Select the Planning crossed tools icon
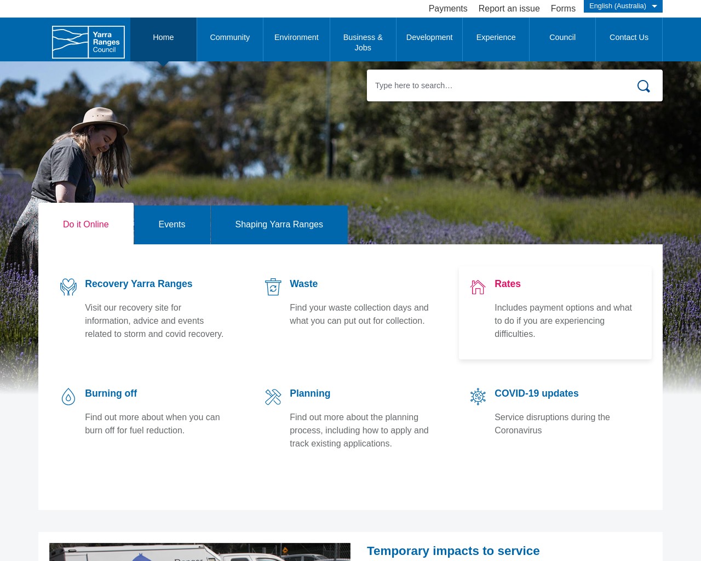Image resolution: width=701 pixels, height=561 pixels. pos(273,396)
